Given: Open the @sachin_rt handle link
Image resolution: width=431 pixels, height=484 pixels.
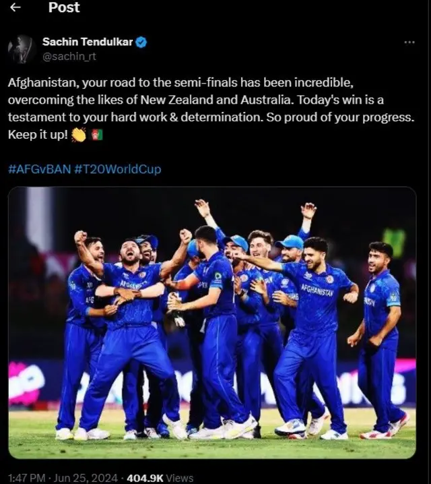Looking at the screenshot, I should click(x=69, y=57).
